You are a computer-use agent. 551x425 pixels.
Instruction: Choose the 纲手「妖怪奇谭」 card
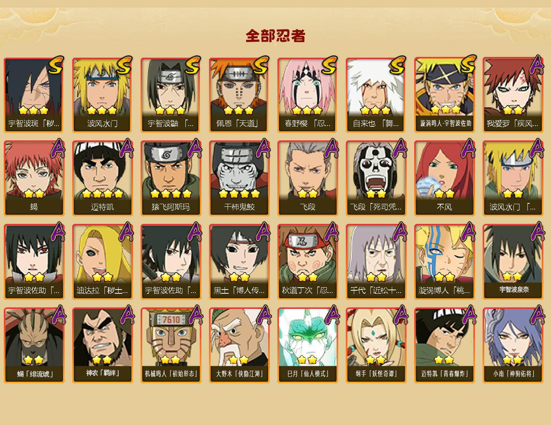tap(376, 345)
